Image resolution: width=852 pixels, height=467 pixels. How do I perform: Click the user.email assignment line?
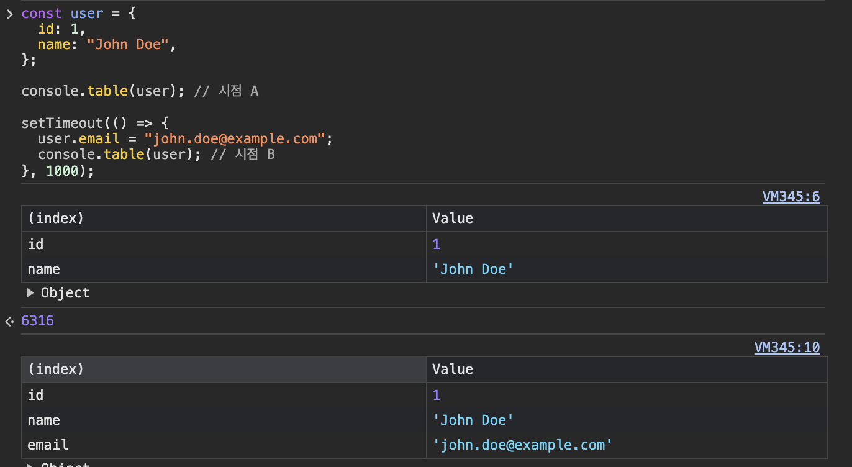(x=185, y=138)
